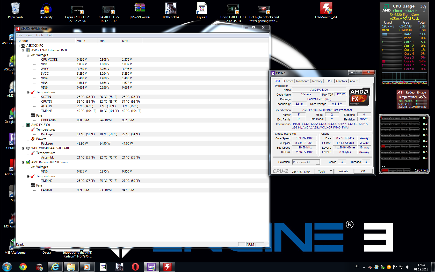Image resolution: width=435 pixels, height=272 pixels.
Task: Switch to the Caches tab in CPU-Z
Action: point(289,81)
